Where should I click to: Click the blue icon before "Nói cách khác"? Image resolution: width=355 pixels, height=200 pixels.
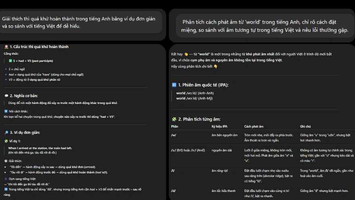click(x=6, y=111)
